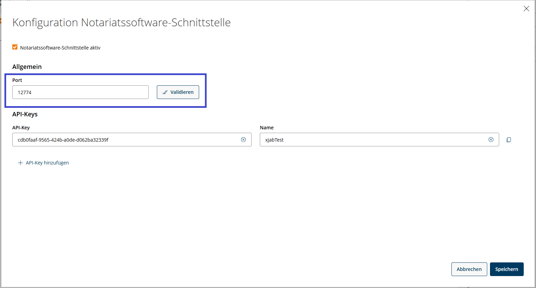This screenshot has width=536, height=288.
Task: Copy the API key using the copy icon
Action: click(x=509, y=140)
